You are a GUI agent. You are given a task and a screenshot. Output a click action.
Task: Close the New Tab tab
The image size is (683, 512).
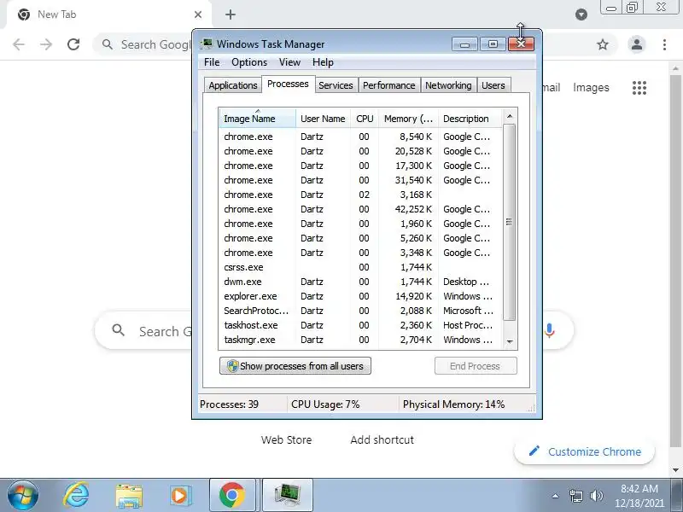pyautogui.click(x=198, y=15)
